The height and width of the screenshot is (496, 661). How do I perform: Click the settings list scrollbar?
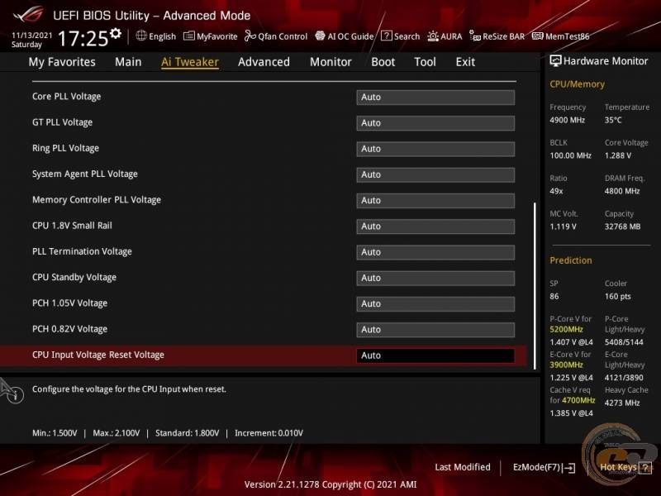[535, 286]
